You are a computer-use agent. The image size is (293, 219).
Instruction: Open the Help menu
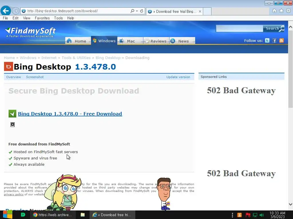click(71, 18)
